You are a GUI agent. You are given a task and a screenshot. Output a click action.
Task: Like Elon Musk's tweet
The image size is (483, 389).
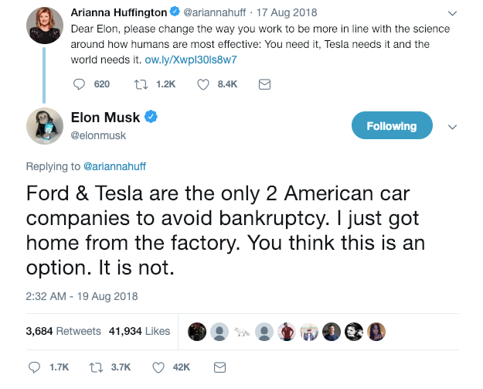[x=158, y=366]
